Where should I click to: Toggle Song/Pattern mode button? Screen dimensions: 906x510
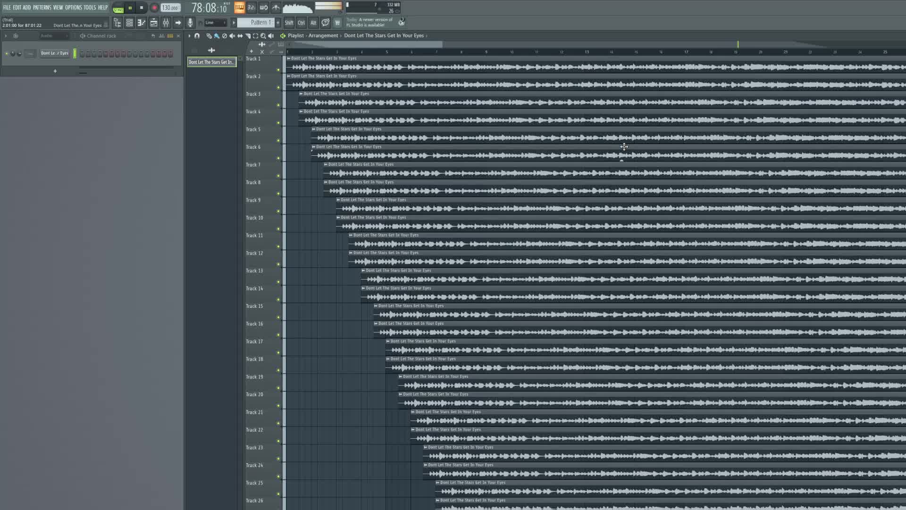[118, 8]
